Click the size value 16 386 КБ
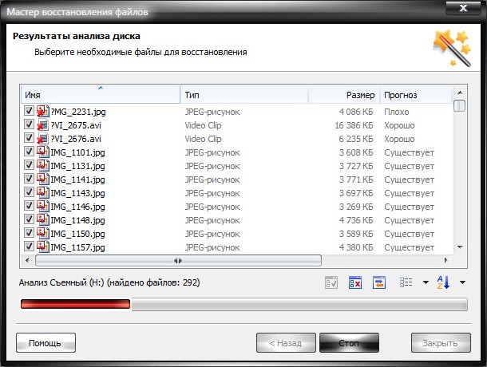This screenshot has height=367, width=487. point(354,125)
